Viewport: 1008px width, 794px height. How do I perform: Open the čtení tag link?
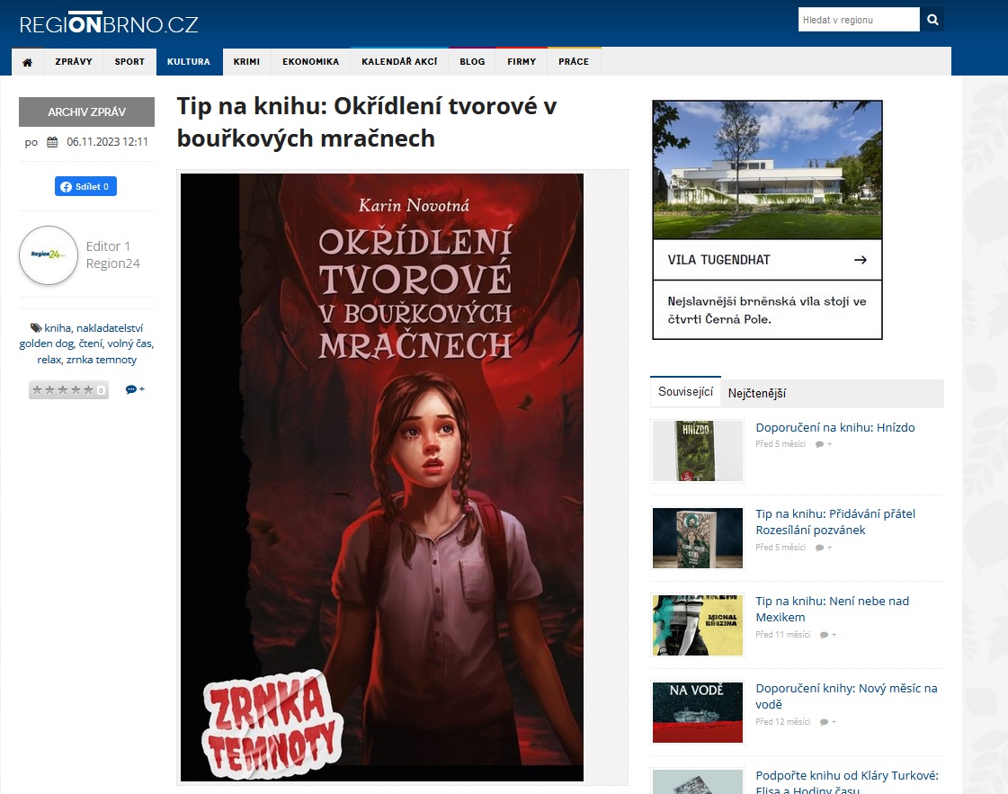pos(91,343)
